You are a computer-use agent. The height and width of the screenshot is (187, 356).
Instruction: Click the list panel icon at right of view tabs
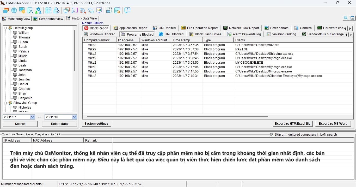point(352,18)
